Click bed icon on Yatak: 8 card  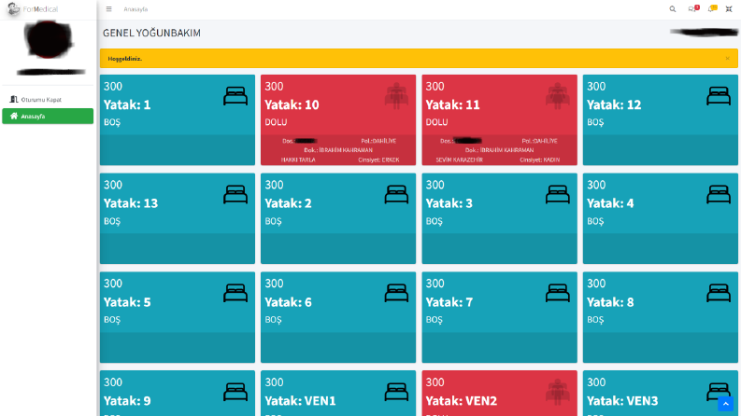pos(719,293)
